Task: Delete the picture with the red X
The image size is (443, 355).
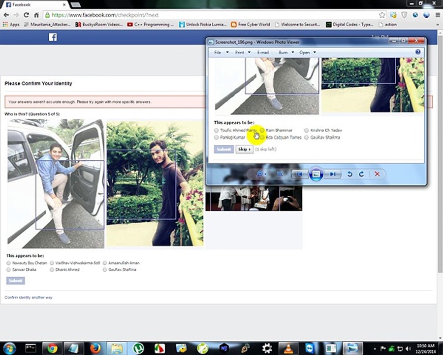Action: [377, 174]
